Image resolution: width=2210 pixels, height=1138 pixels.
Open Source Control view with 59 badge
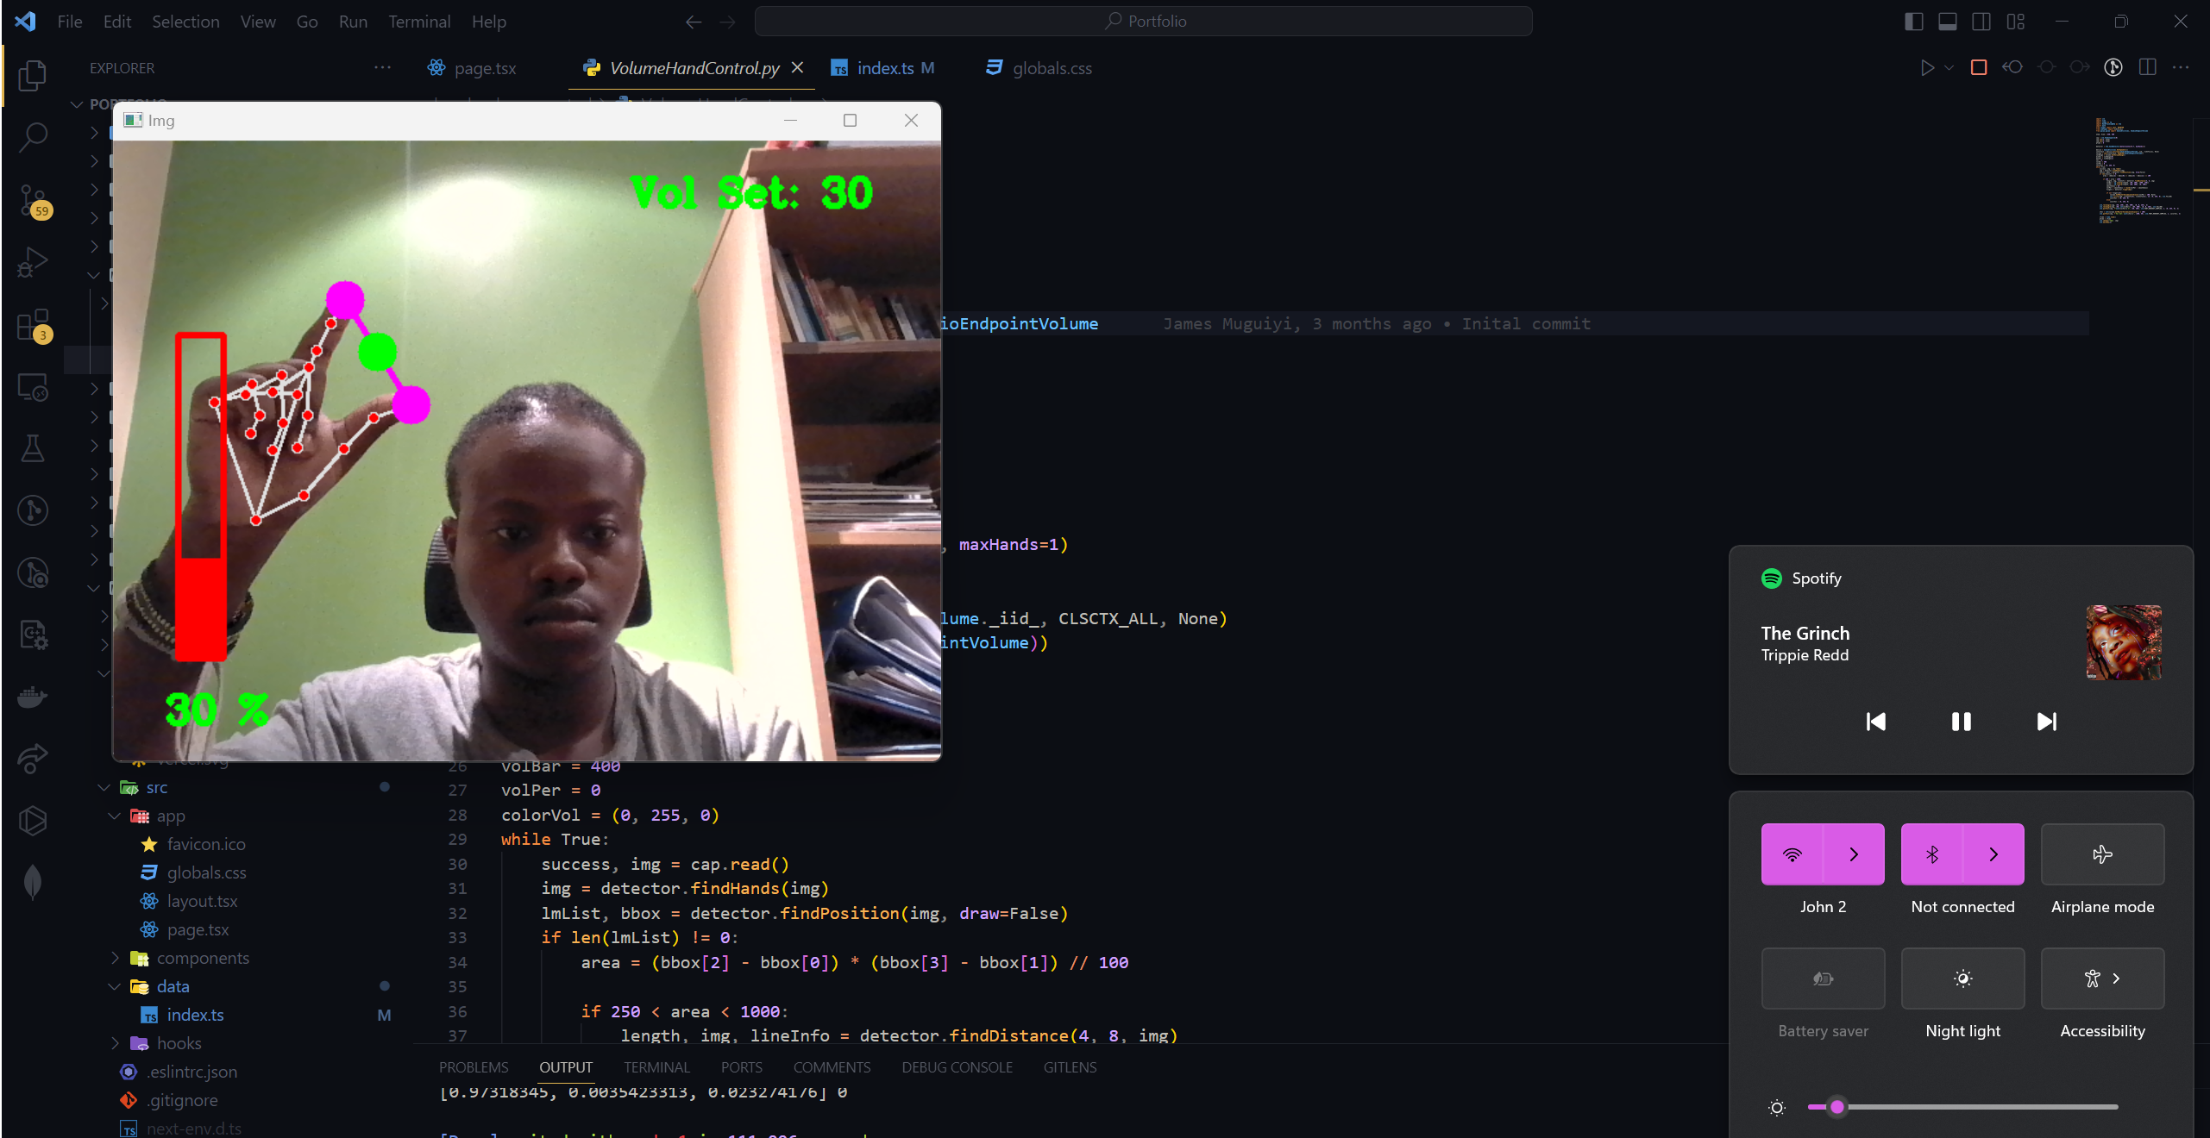[x=33, y=200]
